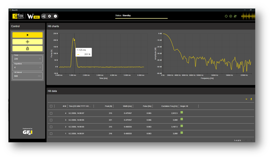Check the box for hit 1
The image size is (272, 159).
tap(51, 134)
